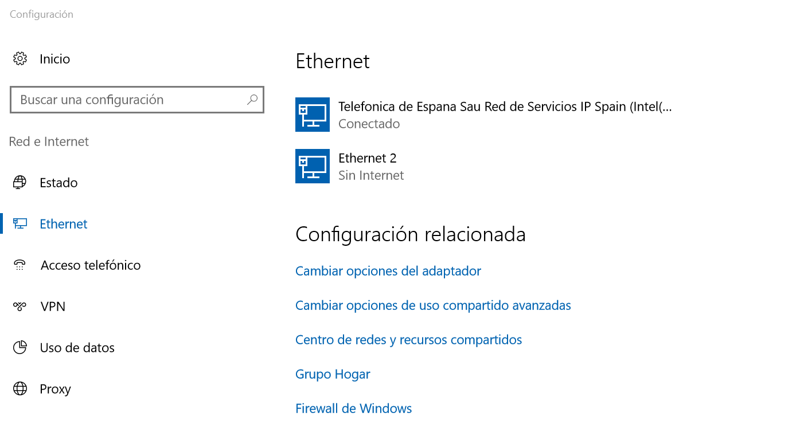
Task: Click the monitor icon beside sidebar Ethernet
Action: [20, 223]
